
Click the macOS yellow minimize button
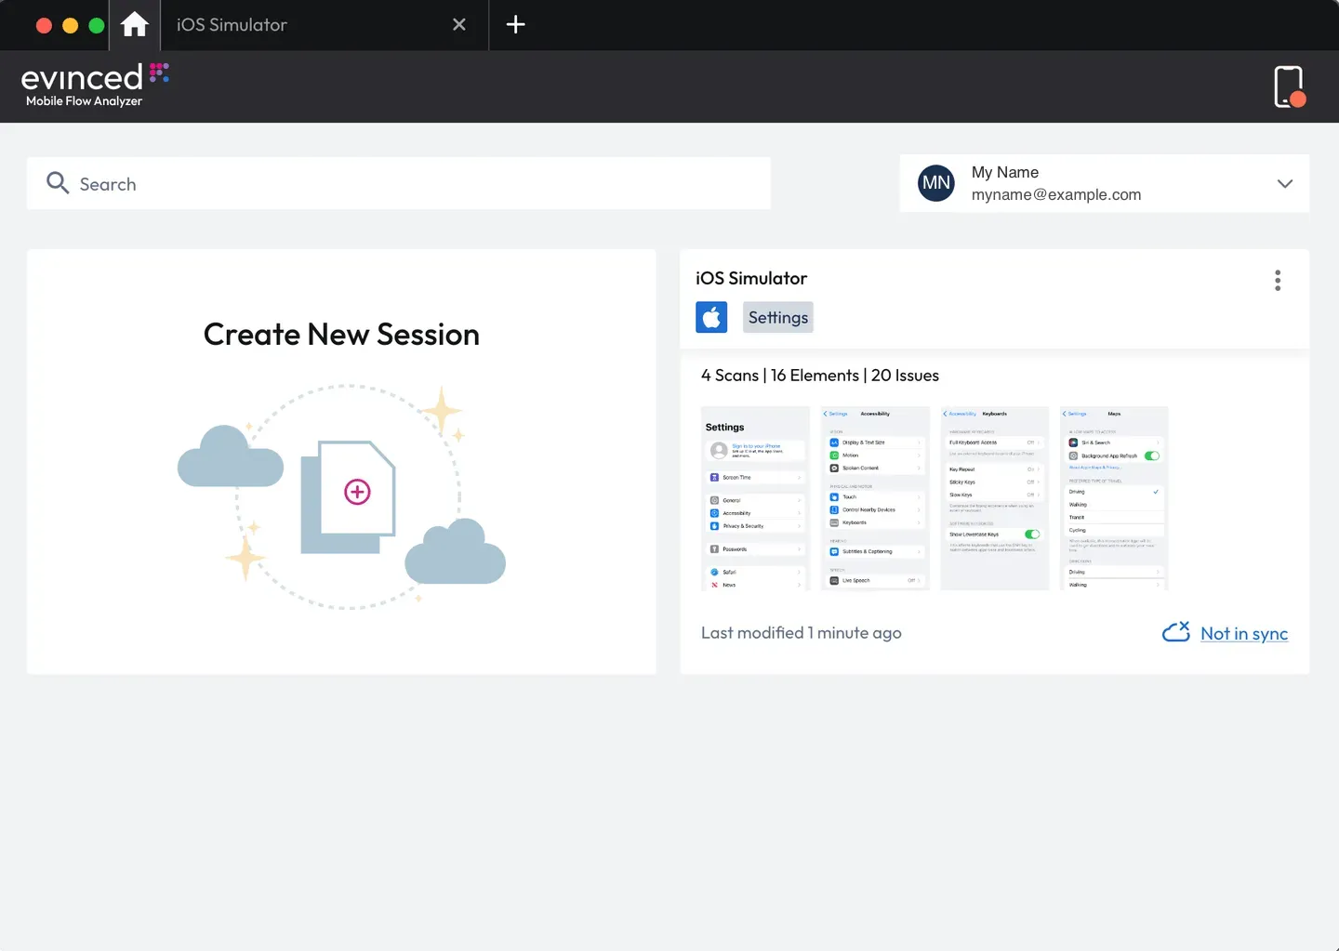pyautogui.click(x=70, y=25)
